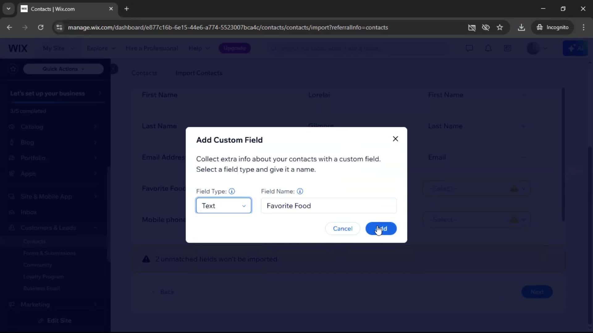Image resolution: width=593 pixels, height=333 pixels.
Task: Expand Let's set up your business
Action: pyautogui.click(x=56, y=93)
